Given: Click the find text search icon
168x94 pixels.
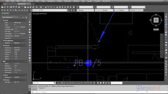Looking at the screenshot, I should tap(55, 83).
